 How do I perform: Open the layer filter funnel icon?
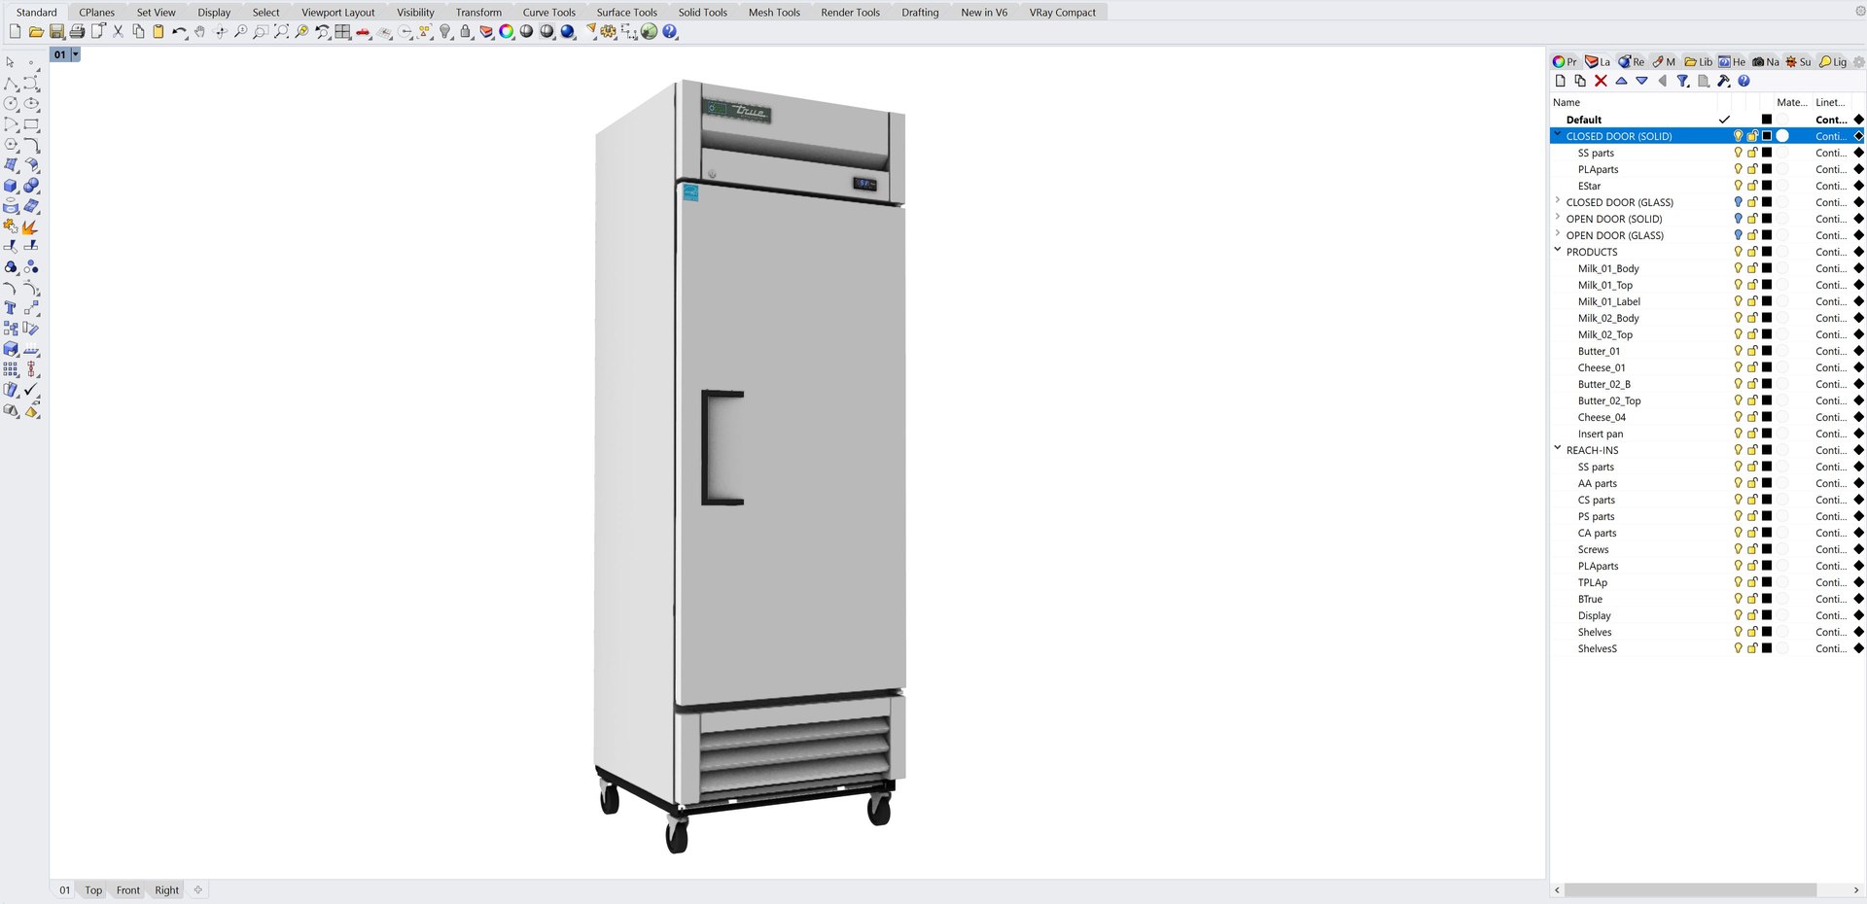click(1682, 81)
